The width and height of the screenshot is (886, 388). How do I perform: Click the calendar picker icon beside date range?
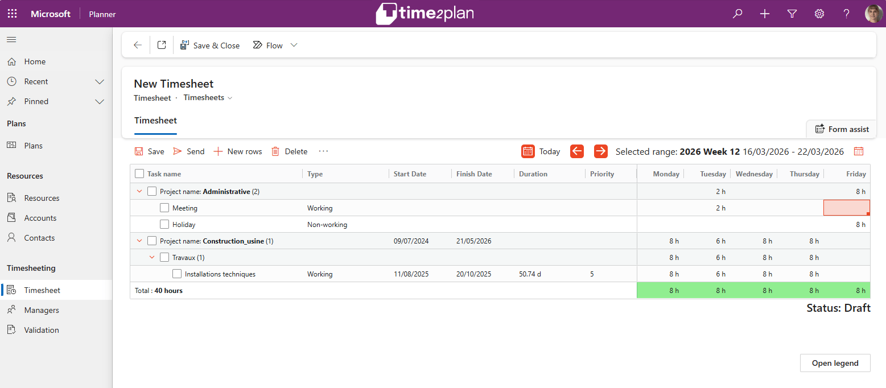[x=859, y=151]
